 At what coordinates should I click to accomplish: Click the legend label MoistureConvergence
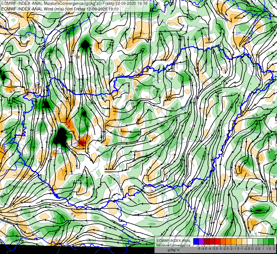coord(173,245)
